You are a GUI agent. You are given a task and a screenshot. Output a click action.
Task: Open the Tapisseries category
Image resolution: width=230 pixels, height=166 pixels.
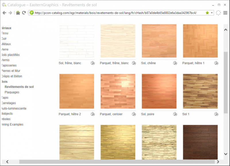click(x=9, y=65)
